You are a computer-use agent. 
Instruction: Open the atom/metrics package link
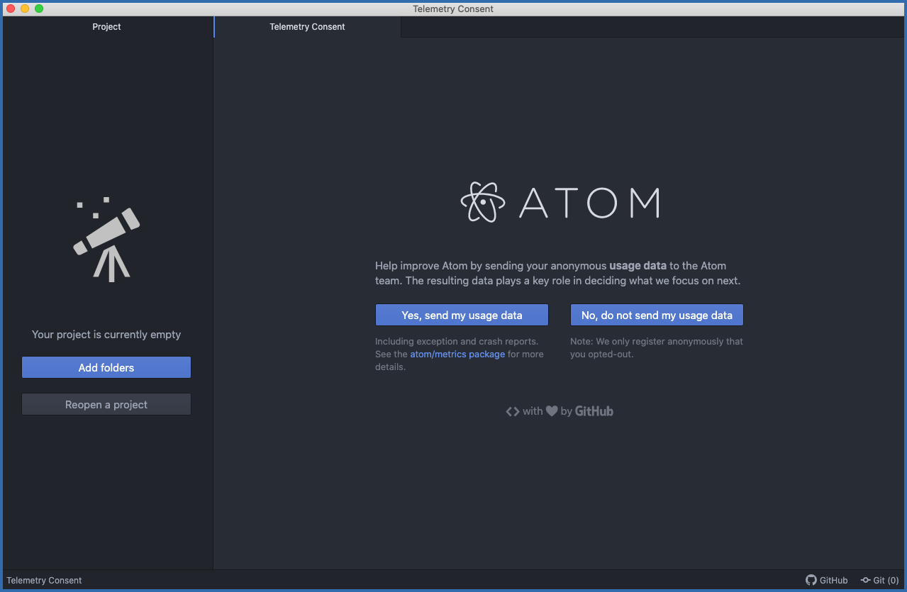point(457,354)
